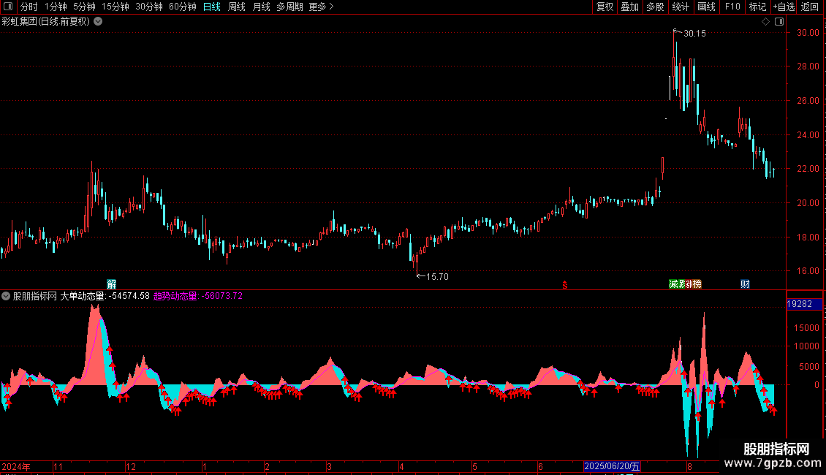Expand the 更多 periods menu
This screenshot has width=826, height=475.
coord(321,7)
